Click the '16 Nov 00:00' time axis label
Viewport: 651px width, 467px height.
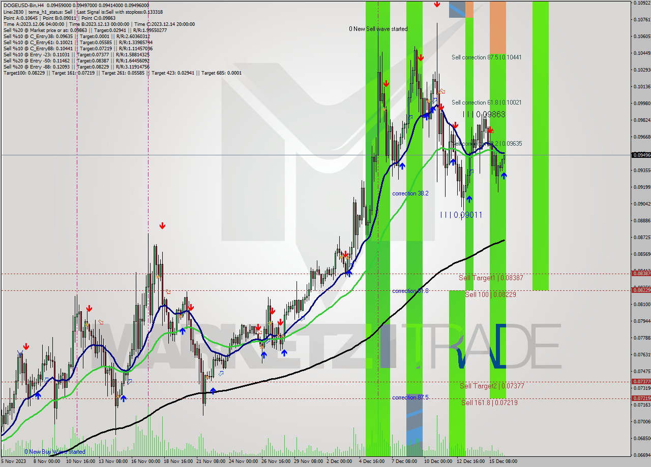tap(145, 462)
